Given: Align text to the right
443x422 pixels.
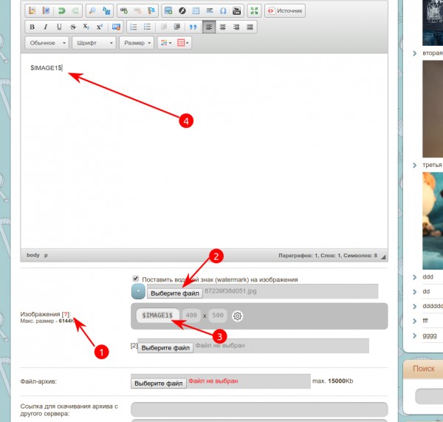Looking at the screenshot, I should pyautogui.click(x=236, y=27).
